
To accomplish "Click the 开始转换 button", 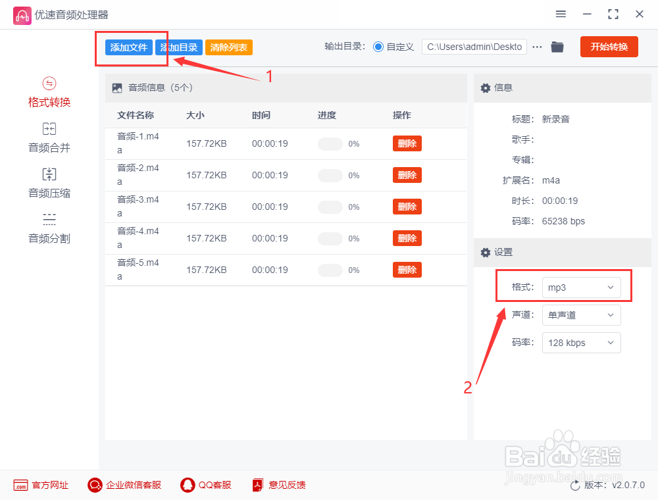I will tap(609, 47).
